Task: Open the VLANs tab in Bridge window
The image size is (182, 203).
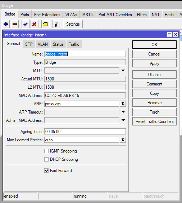Action: [x=71, y=15]
